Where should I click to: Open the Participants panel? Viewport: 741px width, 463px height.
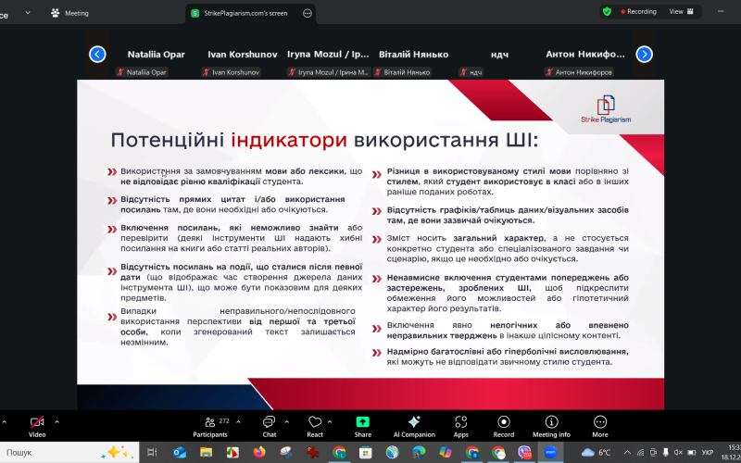(x=209, y=423)
